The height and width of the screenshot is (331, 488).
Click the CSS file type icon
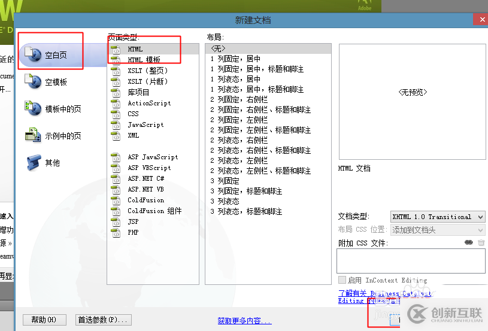pos(116,114)
